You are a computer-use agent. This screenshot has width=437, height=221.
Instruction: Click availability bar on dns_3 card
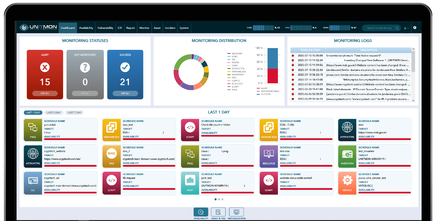pos(149,166)
